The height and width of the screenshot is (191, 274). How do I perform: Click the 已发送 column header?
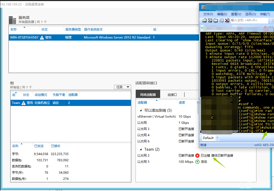click(x=39, y=146)
